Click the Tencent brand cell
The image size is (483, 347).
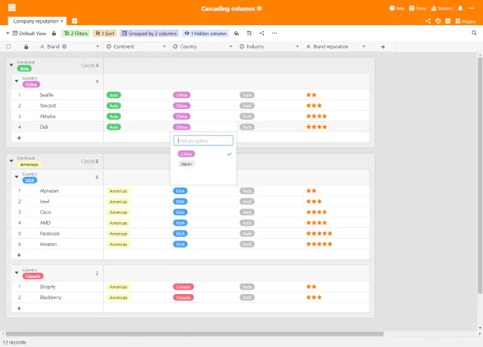48,106
